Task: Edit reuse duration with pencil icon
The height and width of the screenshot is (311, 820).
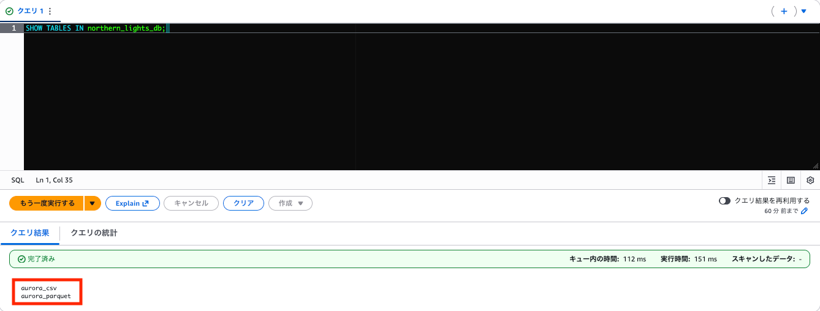Action: pos(805,211)
